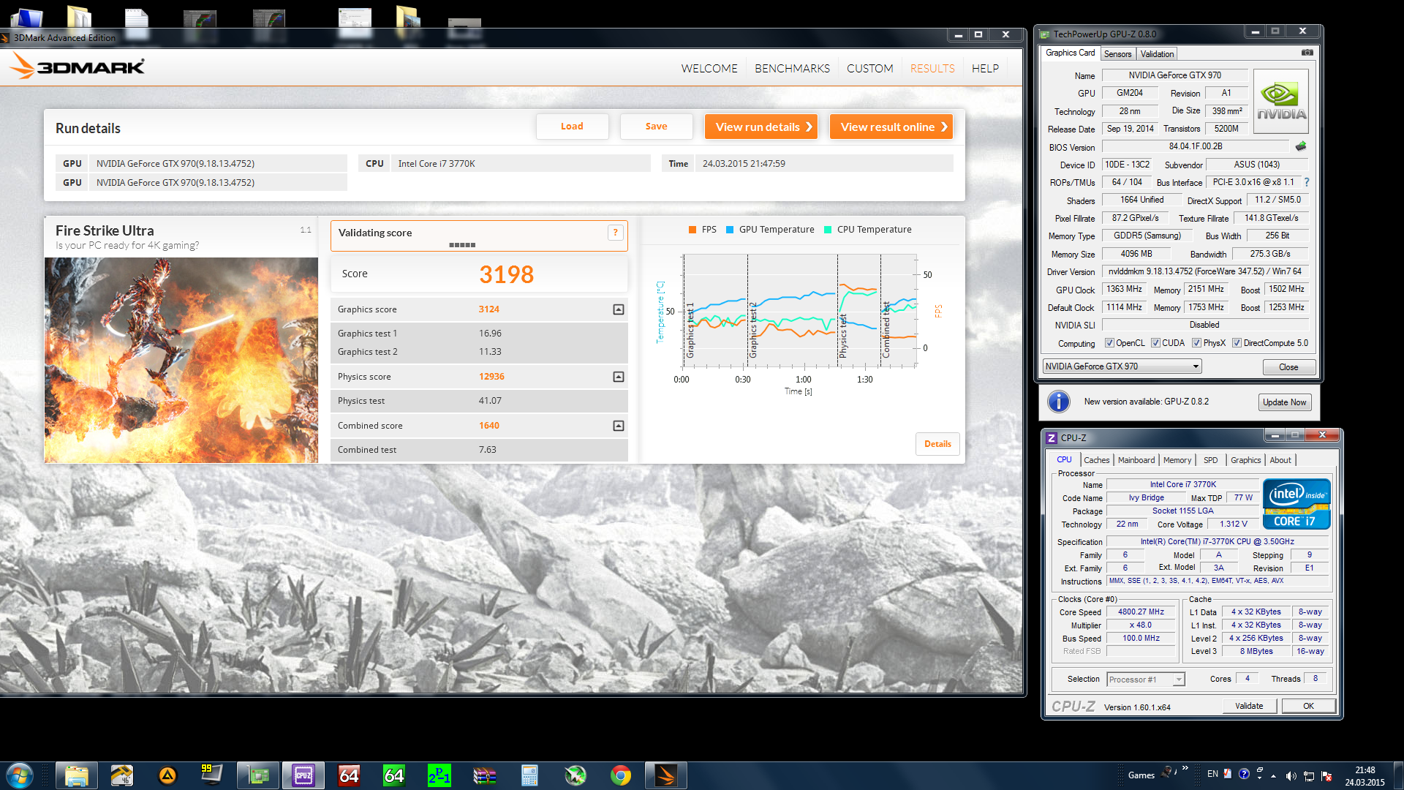Expand the Graphics score details
Screen dimensions: 1404x790
(618, 309)
